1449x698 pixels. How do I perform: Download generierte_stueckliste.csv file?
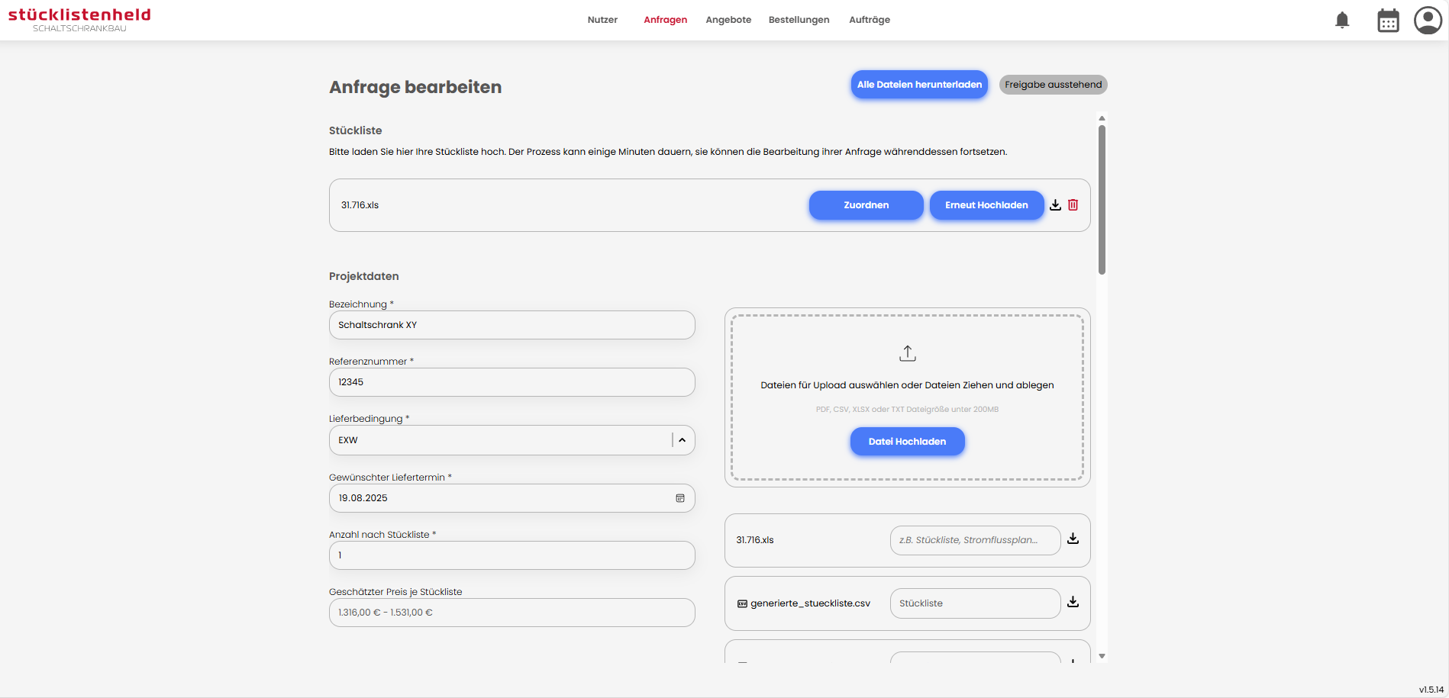click(x=1073, y=602)
